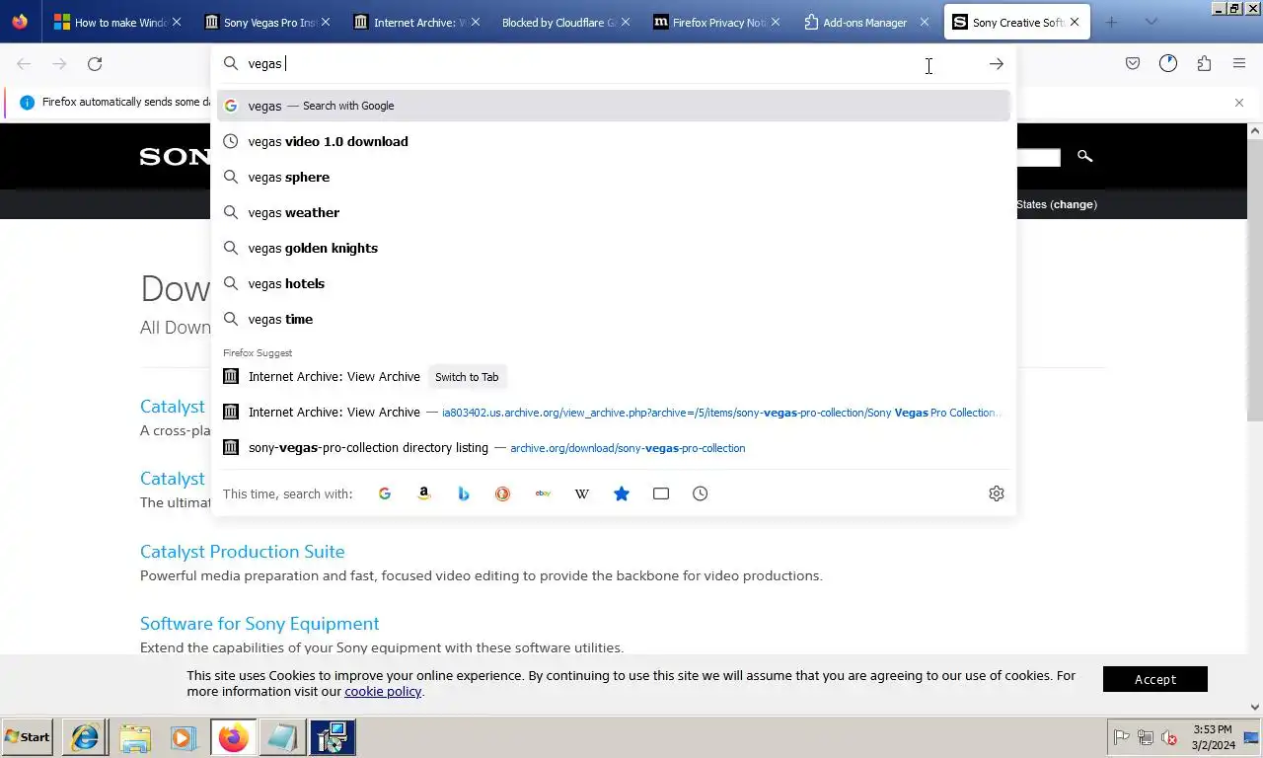Open Firefox application hamburger menu
The width and height of the screenshot is (1263, 758).
coord(1239,64)
